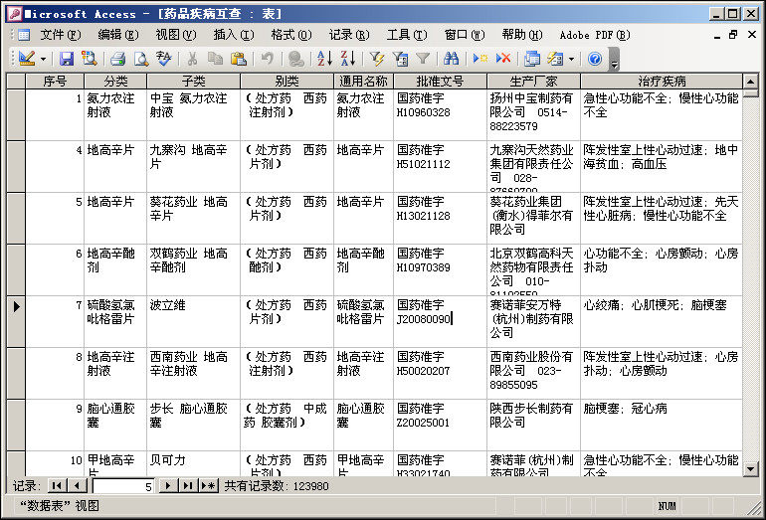The image size is (766, 520).
Task: Click the Undo icon
Action: coord(268,59)
